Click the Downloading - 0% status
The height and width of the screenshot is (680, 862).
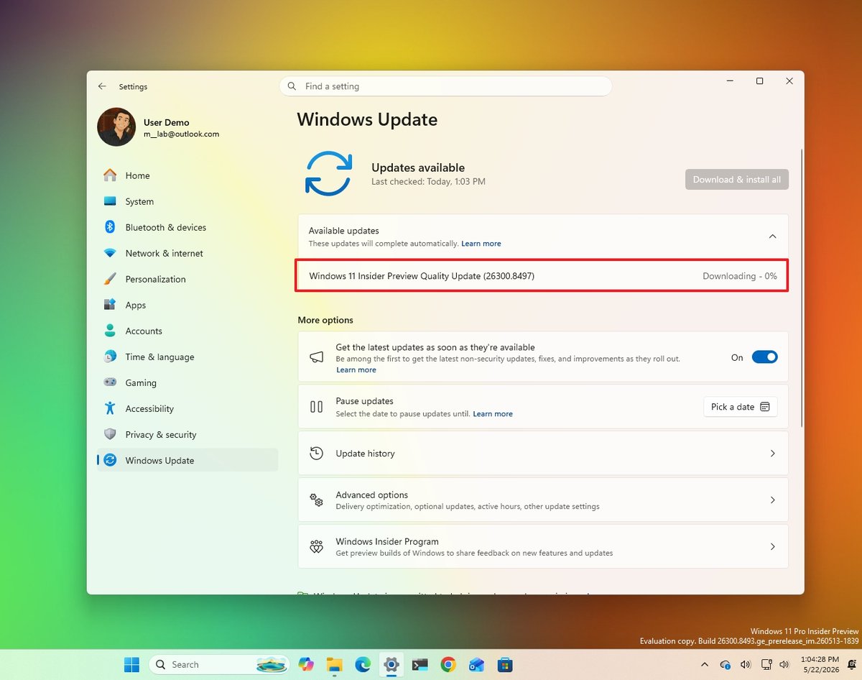pyautogui.click(x=740, y=276)
